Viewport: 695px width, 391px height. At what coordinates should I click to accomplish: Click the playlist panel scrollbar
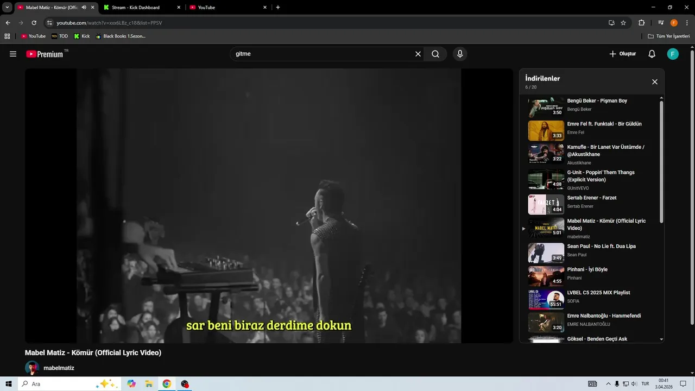(661, 161)
